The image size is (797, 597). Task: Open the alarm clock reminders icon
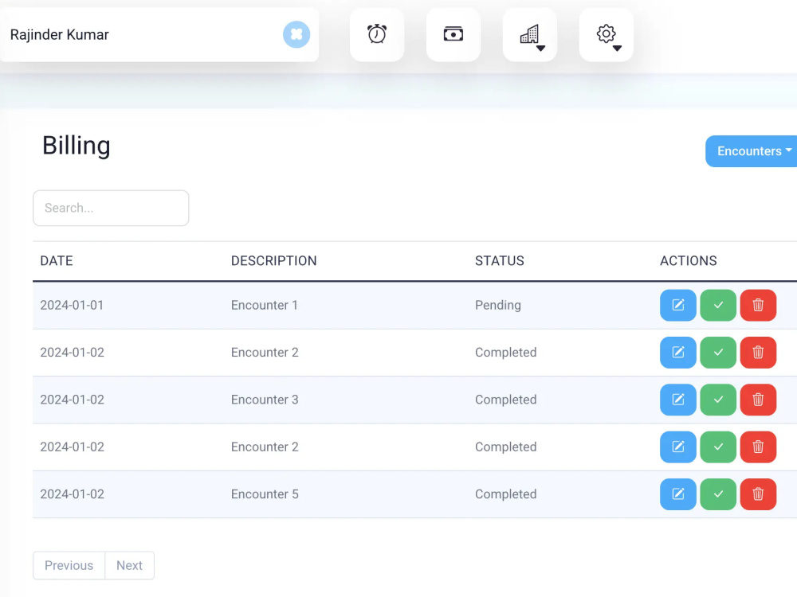[x=377, y=34]
